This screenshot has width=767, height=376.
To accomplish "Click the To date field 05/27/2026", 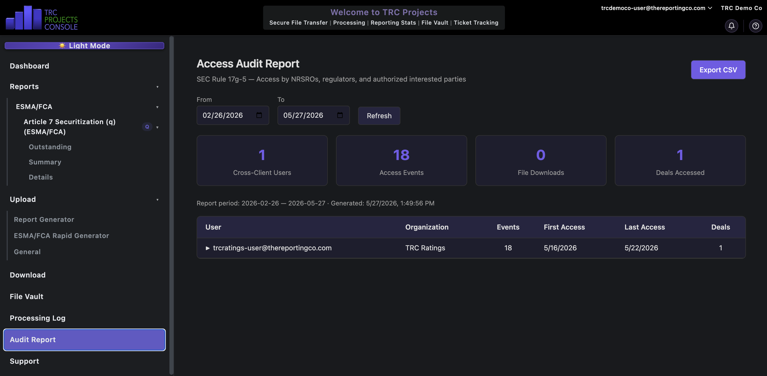I will (x=313, y=115).
